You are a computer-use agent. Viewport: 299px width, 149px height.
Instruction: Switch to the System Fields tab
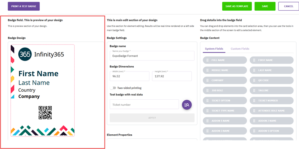pyautogui.click(x=214, y=49)
